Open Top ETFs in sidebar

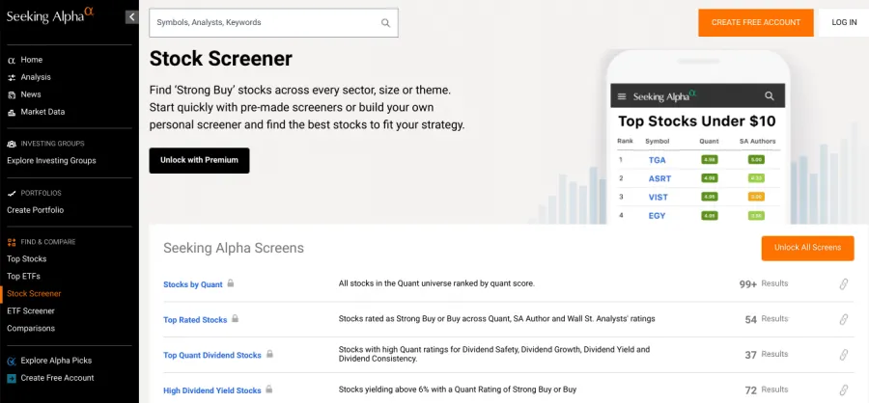point(23,277)
